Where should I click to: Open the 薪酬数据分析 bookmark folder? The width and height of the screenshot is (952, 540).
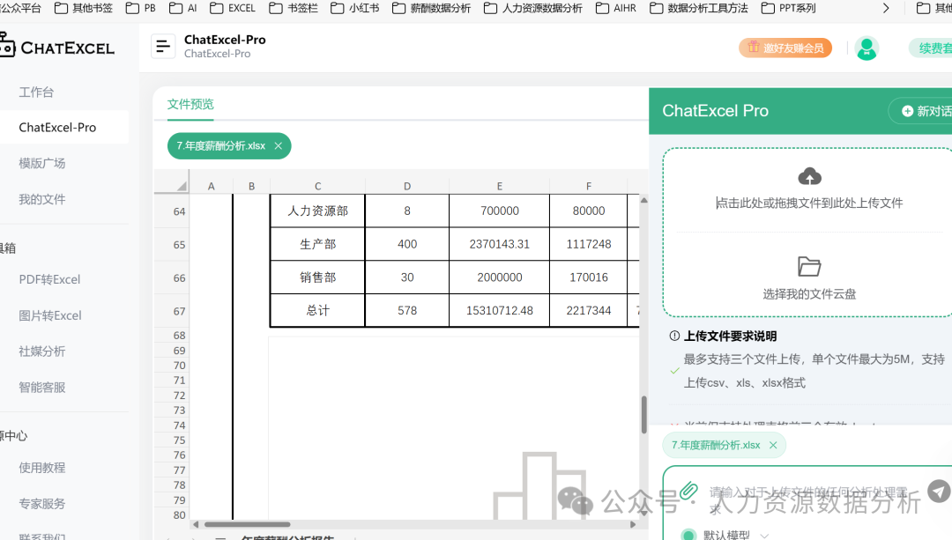click(x=432, y=8)
